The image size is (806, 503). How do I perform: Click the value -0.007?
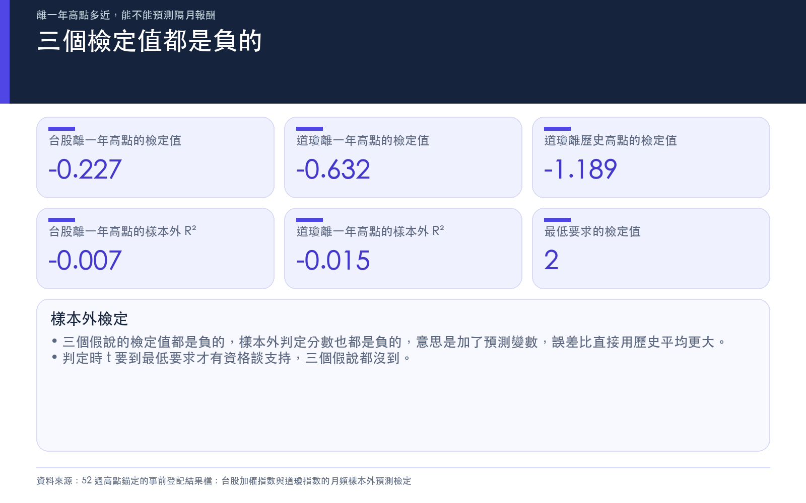tap(85, 261)
